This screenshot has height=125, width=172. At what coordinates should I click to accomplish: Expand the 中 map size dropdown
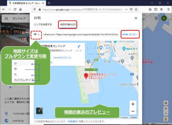[36, 34]
